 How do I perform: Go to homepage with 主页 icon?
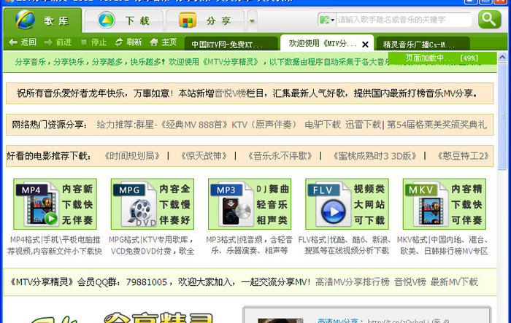164,42
